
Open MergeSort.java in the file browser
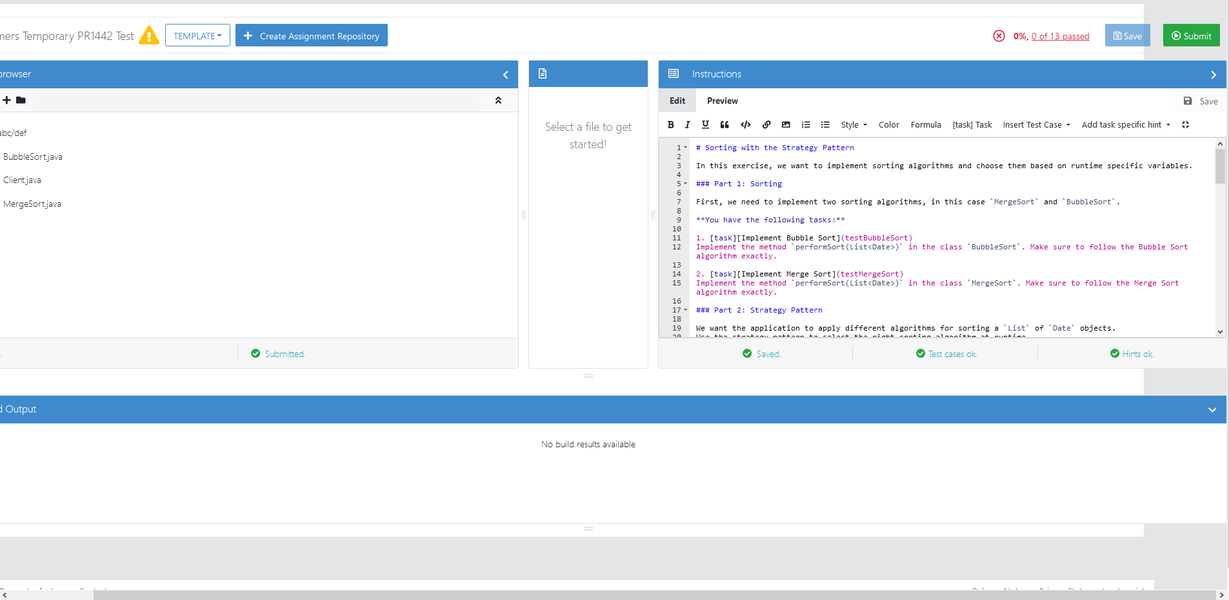point(32,204)
